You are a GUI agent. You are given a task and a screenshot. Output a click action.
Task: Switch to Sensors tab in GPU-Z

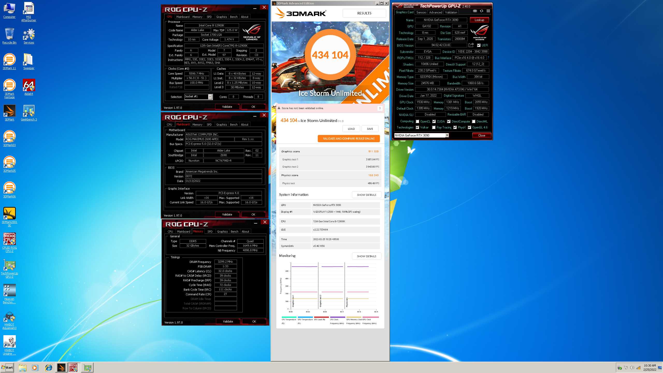point(421,12)
